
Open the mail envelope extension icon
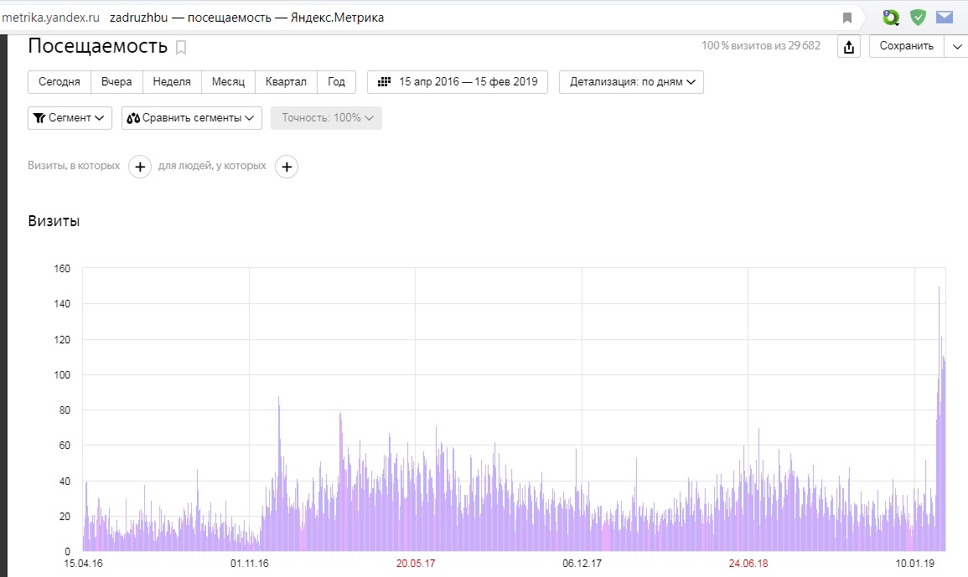(945, 18)
